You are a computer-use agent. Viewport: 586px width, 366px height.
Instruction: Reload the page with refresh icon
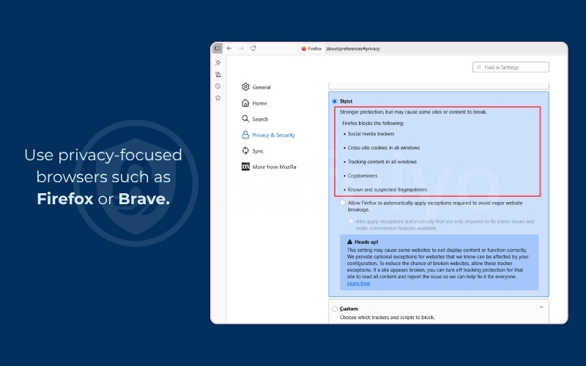(253, 48)
